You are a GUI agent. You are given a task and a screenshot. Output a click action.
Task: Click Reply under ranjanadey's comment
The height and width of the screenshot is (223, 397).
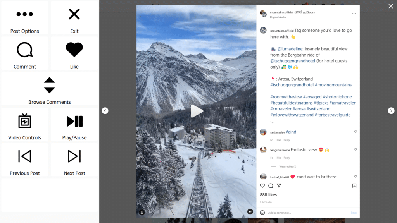(287, 140)
